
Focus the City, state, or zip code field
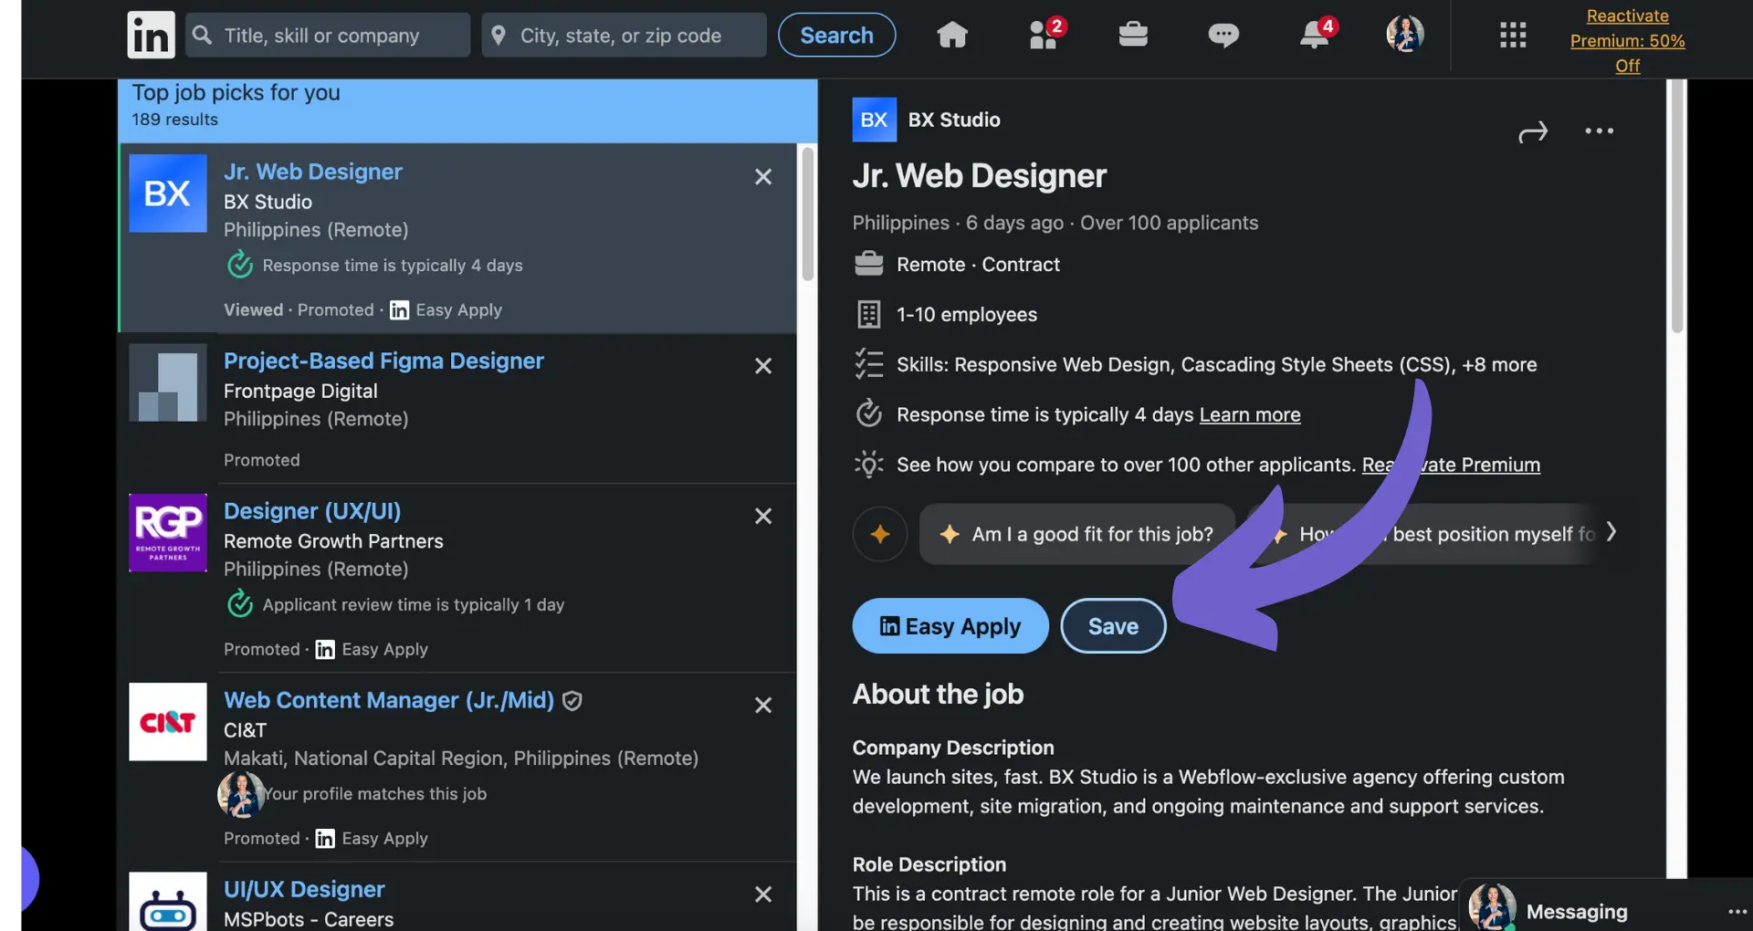click(624, 35)
